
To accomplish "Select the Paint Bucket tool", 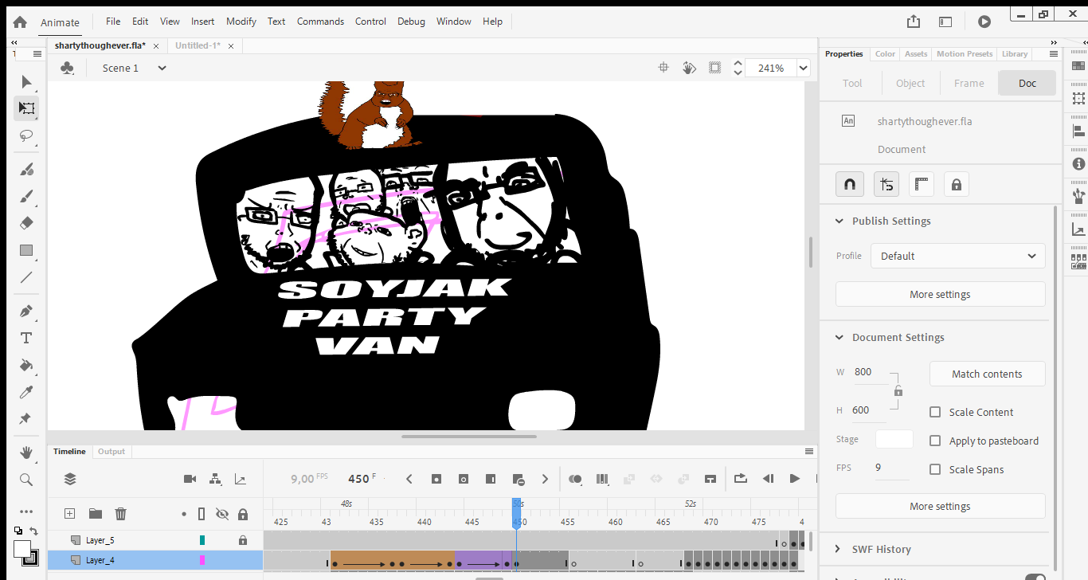I will [x=26, y=366].
